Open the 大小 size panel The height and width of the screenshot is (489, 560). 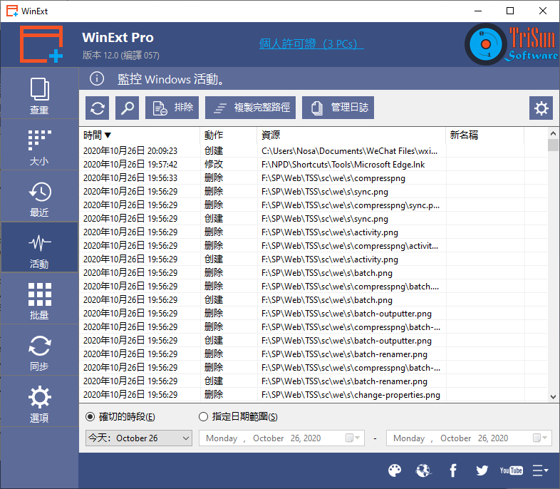click(x=39, y=145)
